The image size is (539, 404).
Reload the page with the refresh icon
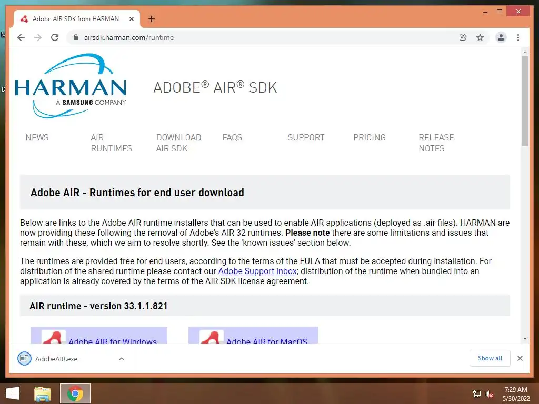tap(55, 37)
